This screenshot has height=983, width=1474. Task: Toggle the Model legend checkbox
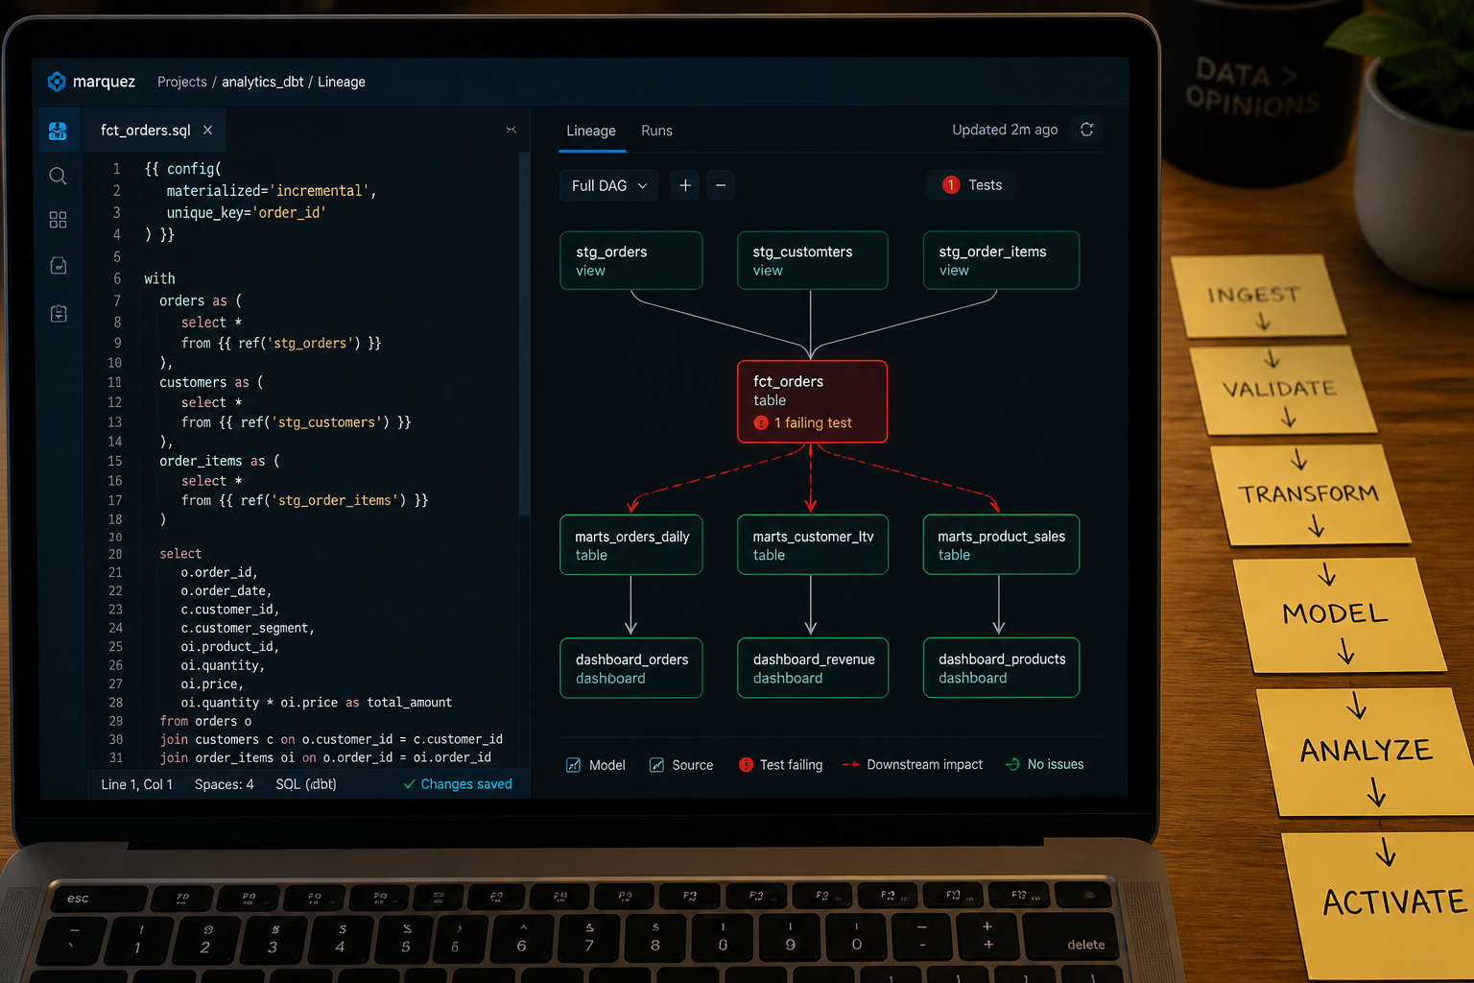[x=573, y=765]
